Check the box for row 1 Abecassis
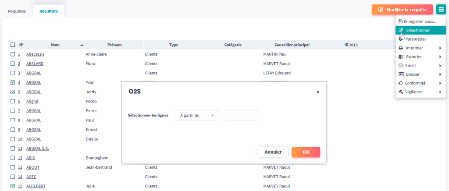The image size is (449, 191). (13, 54)
